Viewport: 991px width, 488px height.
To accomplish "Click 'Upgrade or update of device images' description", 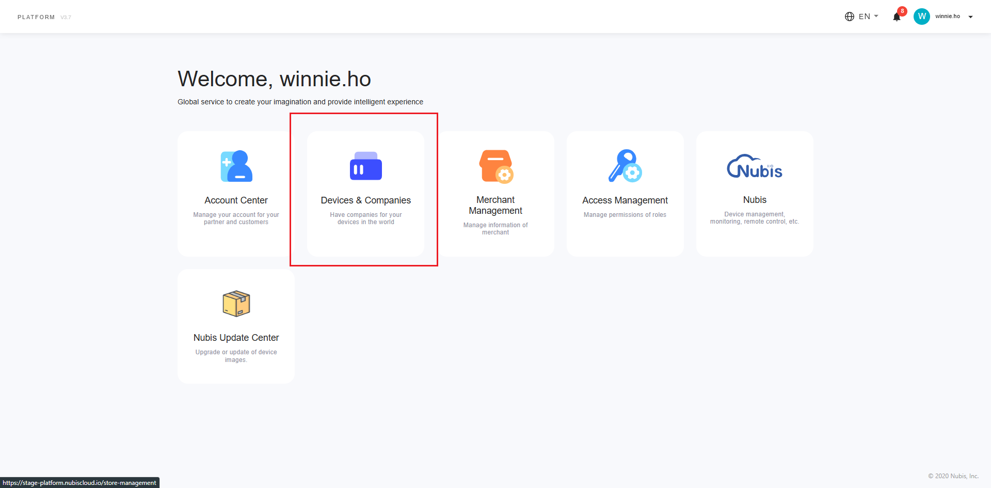I will pos(236,356).
